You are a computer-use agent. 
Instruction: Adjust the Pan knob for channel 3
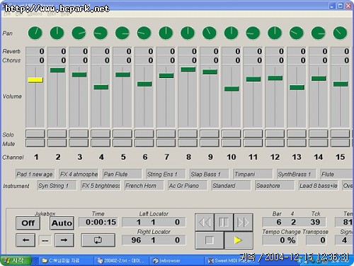click(79, 33)
